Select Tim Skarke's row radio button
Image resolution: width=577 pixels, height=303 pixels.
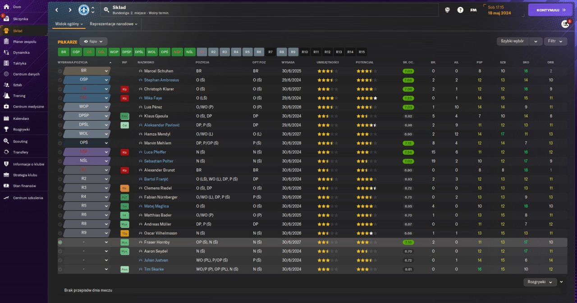(x=60, y=269)
